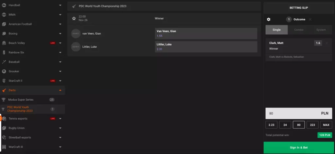The image size is (335, 154).
Task: Clear all outcomes next to Outcome label
Action: pyautogui.click(x=310, y=19)
